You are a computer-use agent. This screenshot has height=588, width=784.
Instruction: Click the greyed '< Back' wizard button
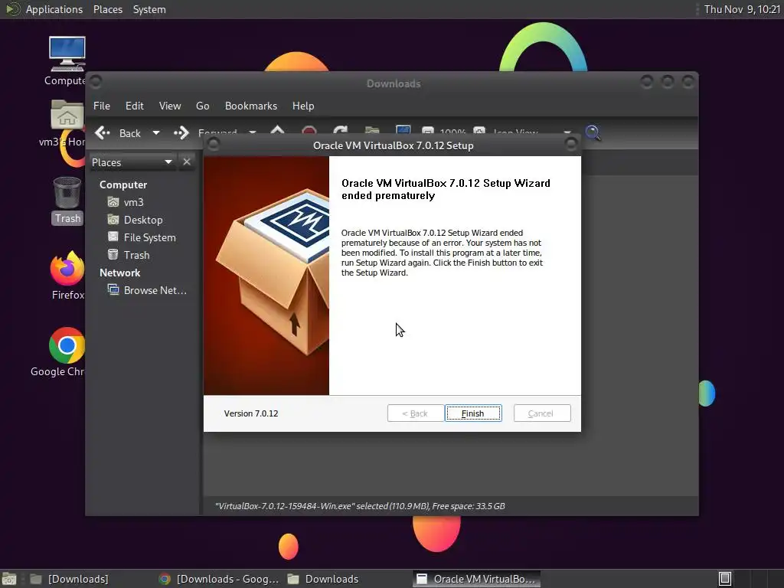coord(416,413)
